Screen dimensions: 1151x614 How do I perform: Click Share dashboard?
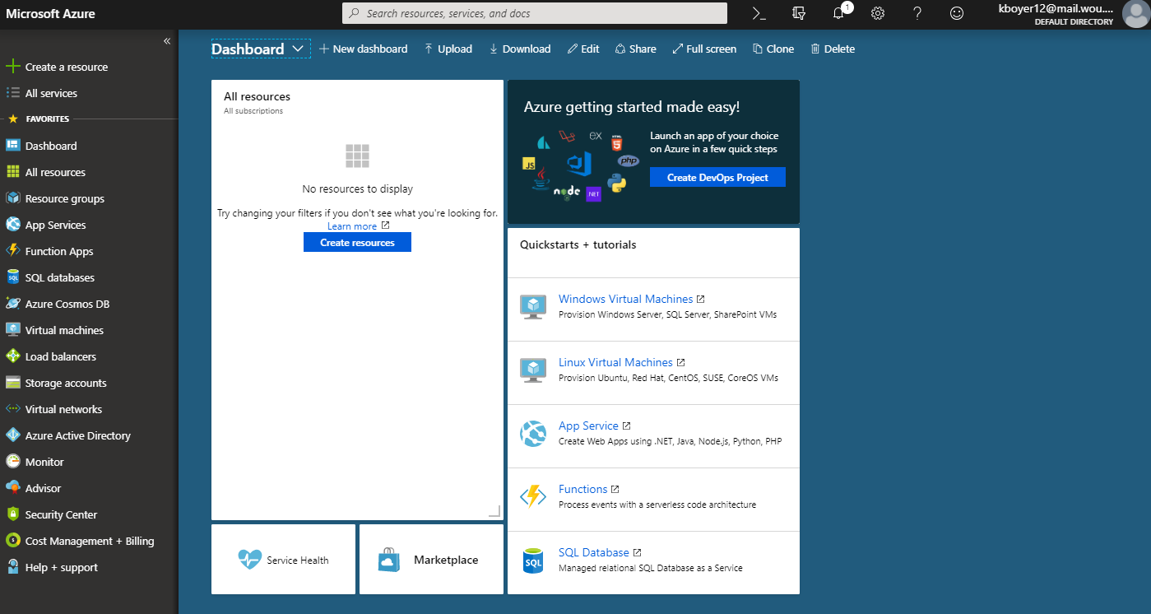point(635,49)
